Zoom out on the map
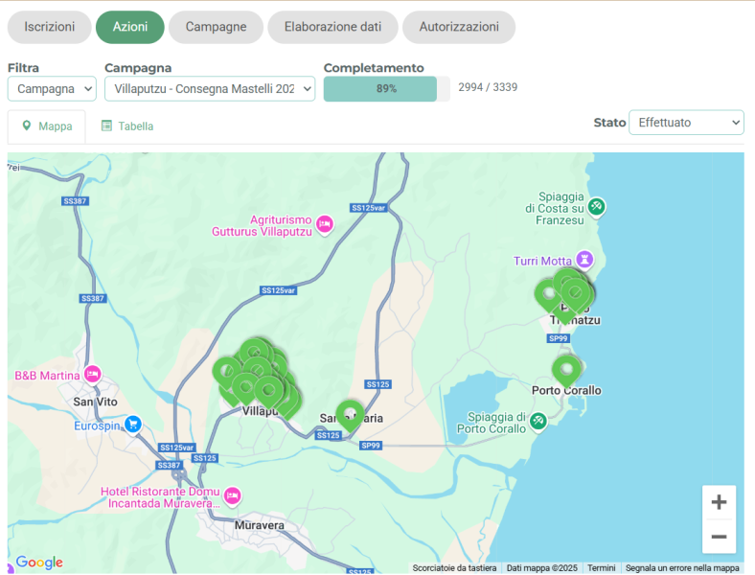The image size is (755, 575). [719, 537]
